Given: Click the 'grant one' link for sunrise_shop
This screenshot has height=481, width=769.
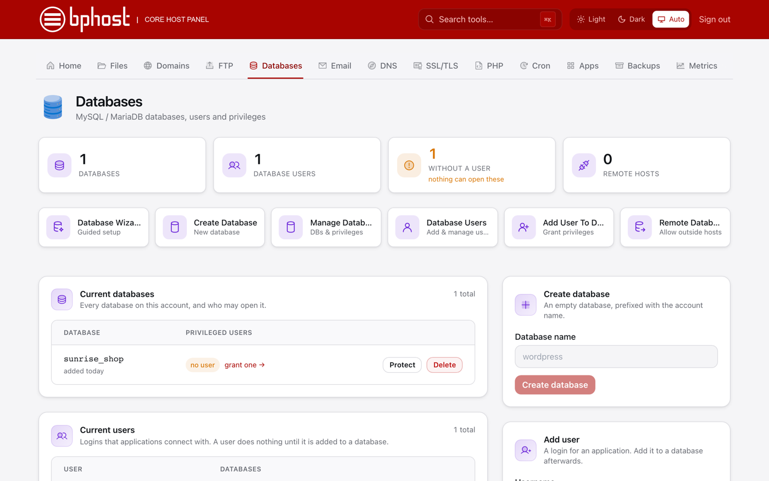Looking at the screenshot, I should coord(244,365).
